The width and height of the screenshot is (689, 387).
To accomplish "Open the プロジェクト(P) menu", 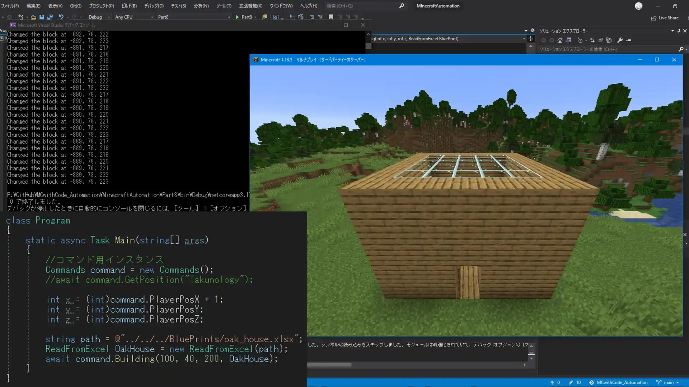I will (101, 6).
